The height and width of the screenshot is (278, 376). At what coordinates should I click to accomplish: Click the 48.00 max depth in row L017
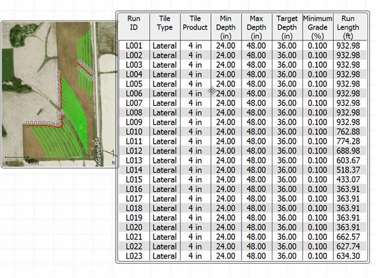[x=256, y=199]
